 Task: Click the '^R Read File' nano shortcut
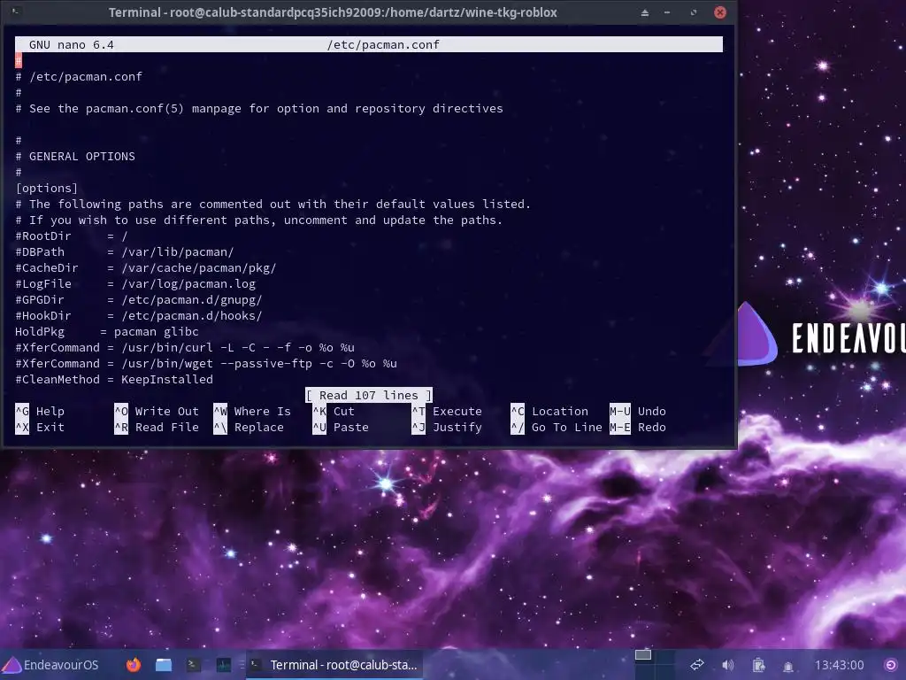(157, 428)
